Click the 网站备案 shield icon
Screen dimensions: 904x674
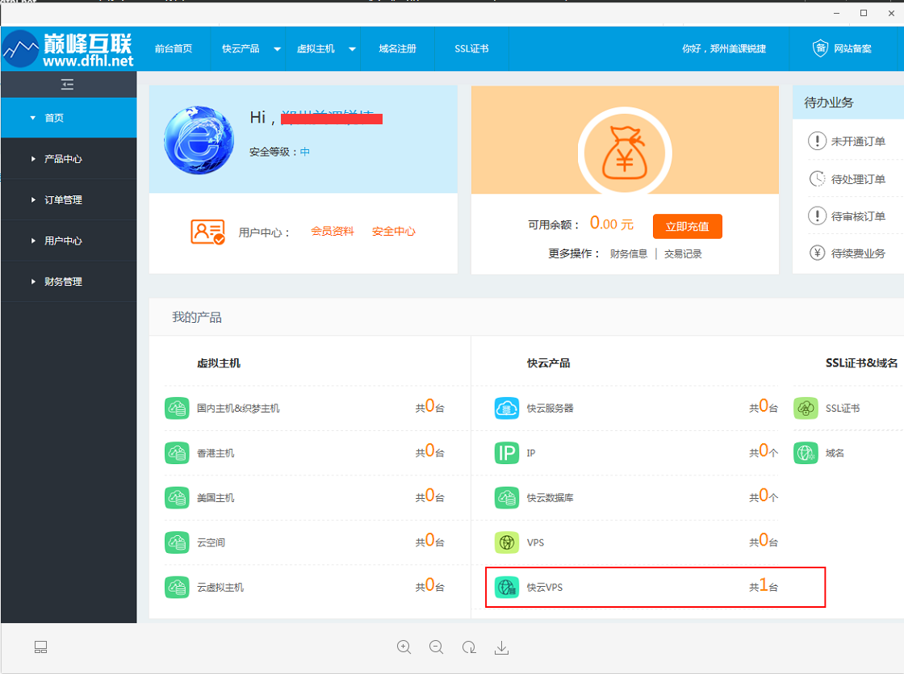tap(820, 48)
